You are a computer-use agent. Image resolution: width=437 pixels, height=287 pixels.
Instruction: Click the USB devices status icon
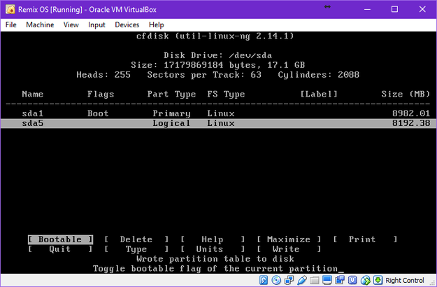click(302, 280)
